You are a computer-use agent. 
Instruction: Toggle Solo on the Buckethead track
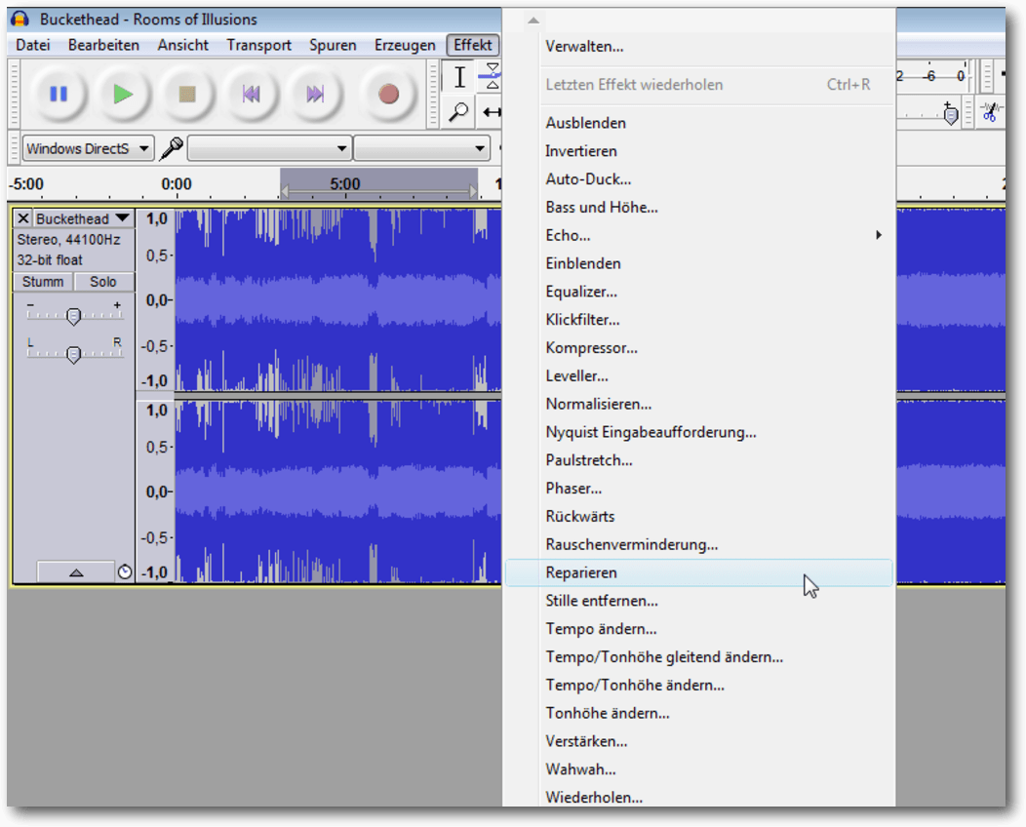point(103,282)
